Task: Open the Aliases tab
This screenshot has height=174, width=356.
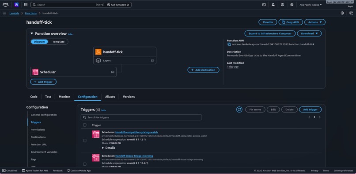Action: [110, 97]
